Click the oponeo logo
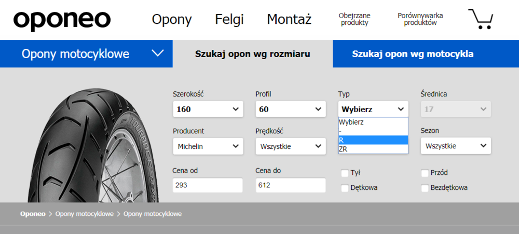Image resolution: width=519 pixels, height=234 pixels. click(62, 21)
